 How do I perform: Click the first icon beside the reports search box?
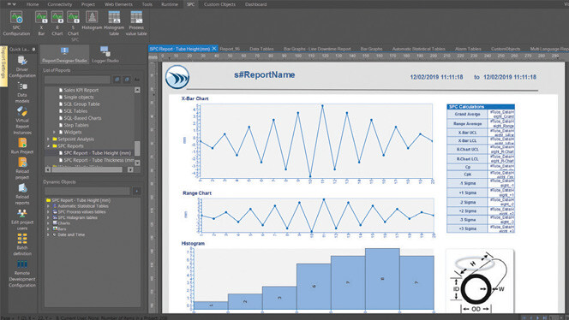click(x=117, y=80)
